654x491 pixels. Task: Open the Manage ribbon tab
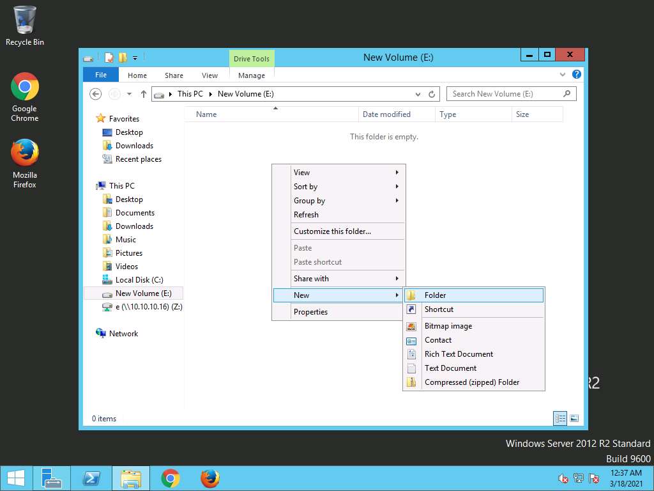[252, 75]
